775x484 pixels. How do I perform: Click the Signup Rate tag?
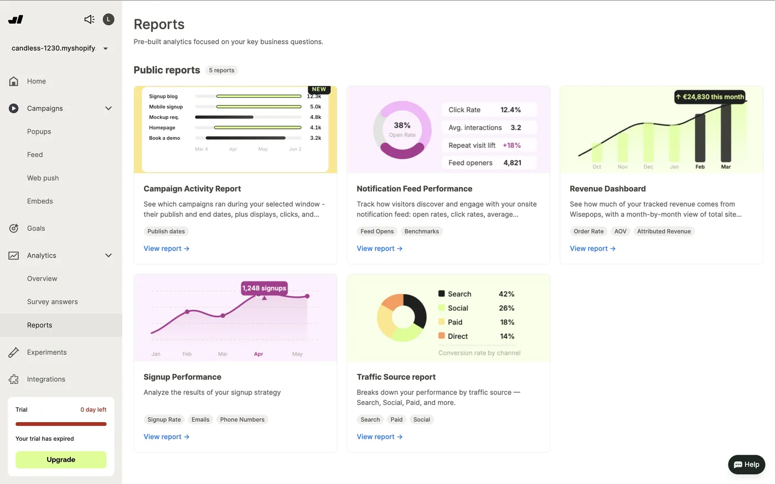[164, 420]
